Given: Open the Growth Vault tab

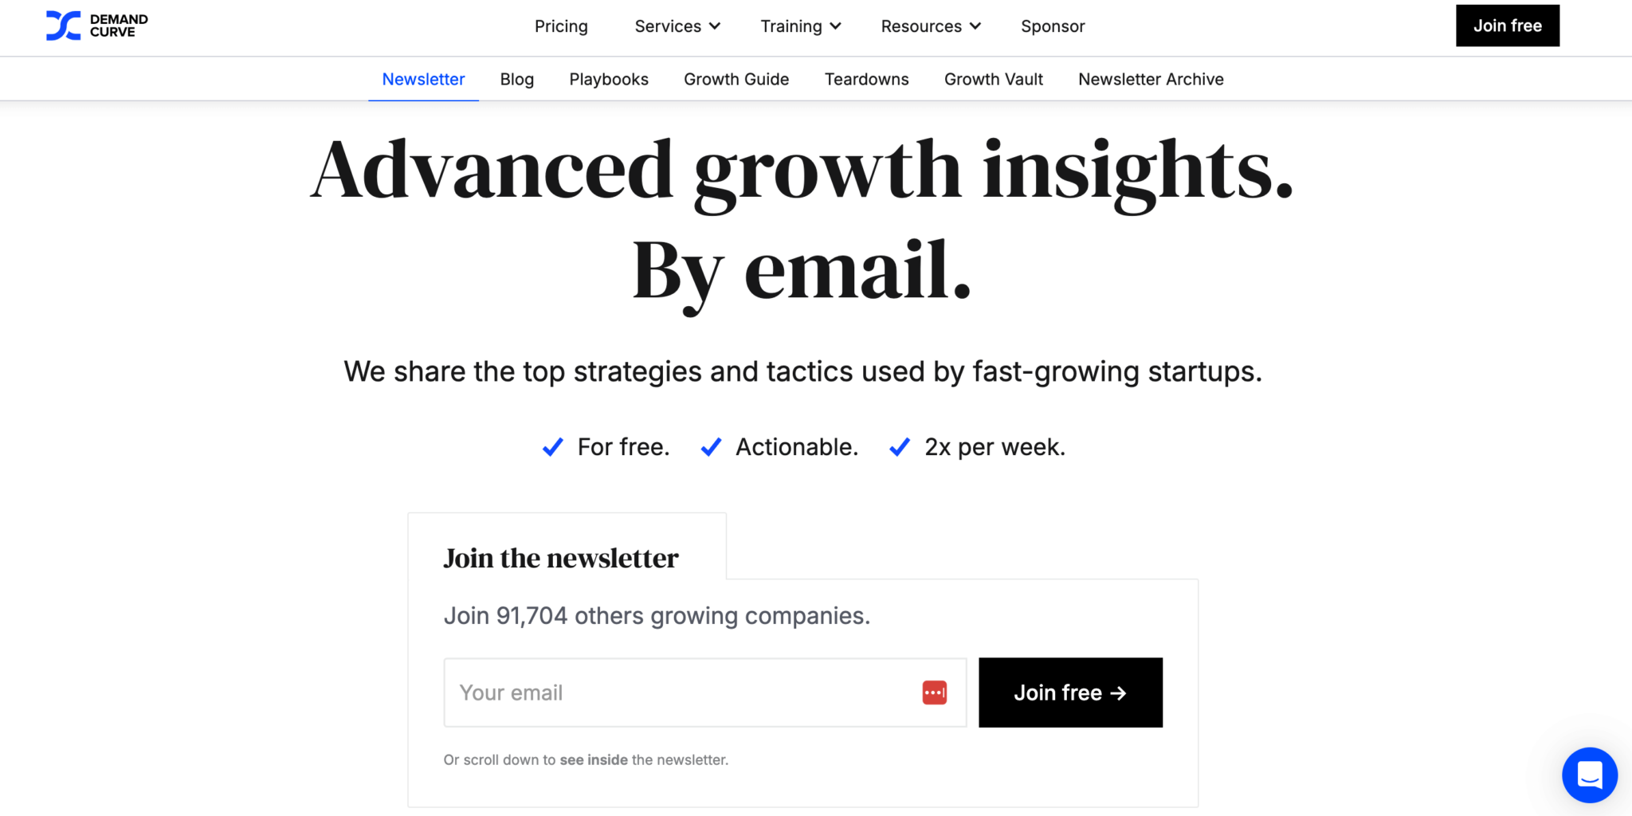Looking at the screenshot, I should click(993, 79).
